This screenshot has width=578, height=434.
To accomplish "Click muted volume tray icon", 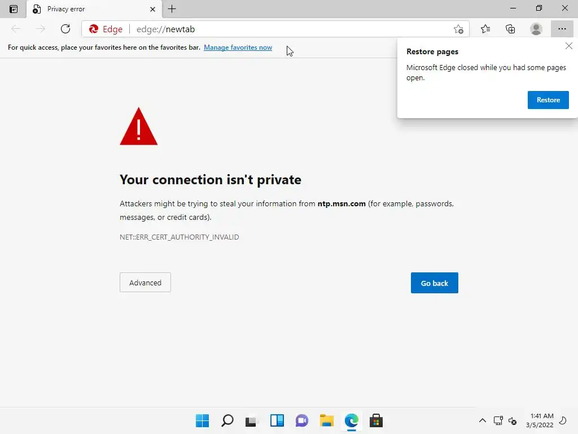I will pos(513,420).
